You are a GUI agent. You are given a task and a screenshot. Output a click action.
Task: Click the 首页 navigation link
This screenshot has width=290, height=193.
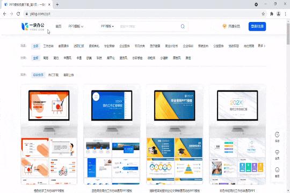click(x=59, y=26)
